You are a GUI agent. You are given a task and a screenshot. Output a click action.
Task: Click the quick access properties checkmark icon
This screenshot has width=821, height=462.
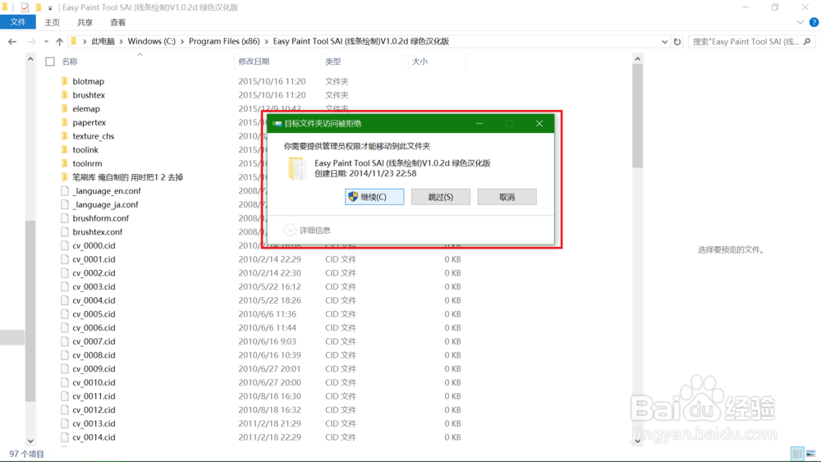25,7
